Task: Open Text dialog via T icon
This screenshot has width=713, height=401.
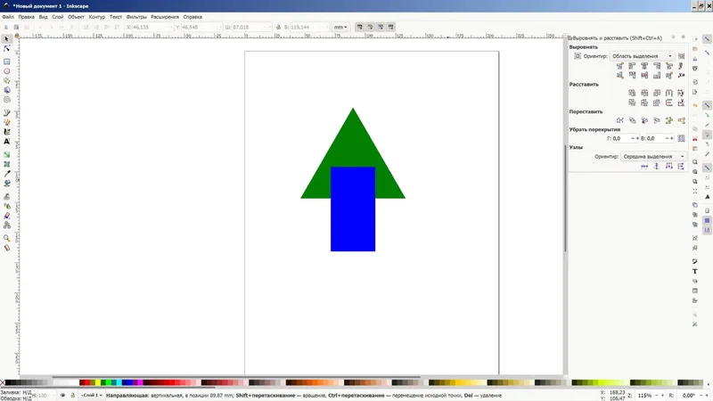Action: point(695,272)
